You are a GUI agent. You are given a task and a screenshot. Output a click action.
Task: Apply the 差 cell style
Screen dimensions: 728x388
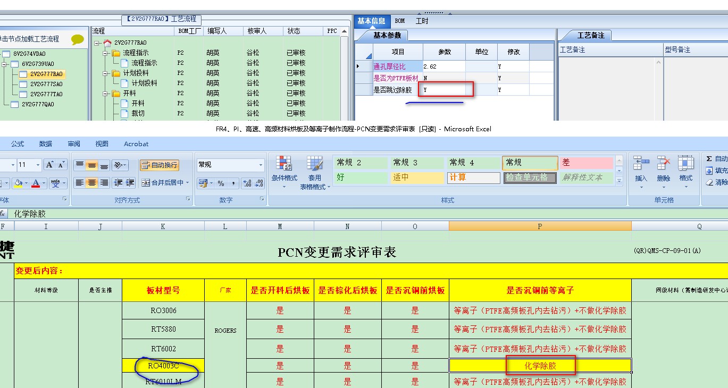click(587, 163)
